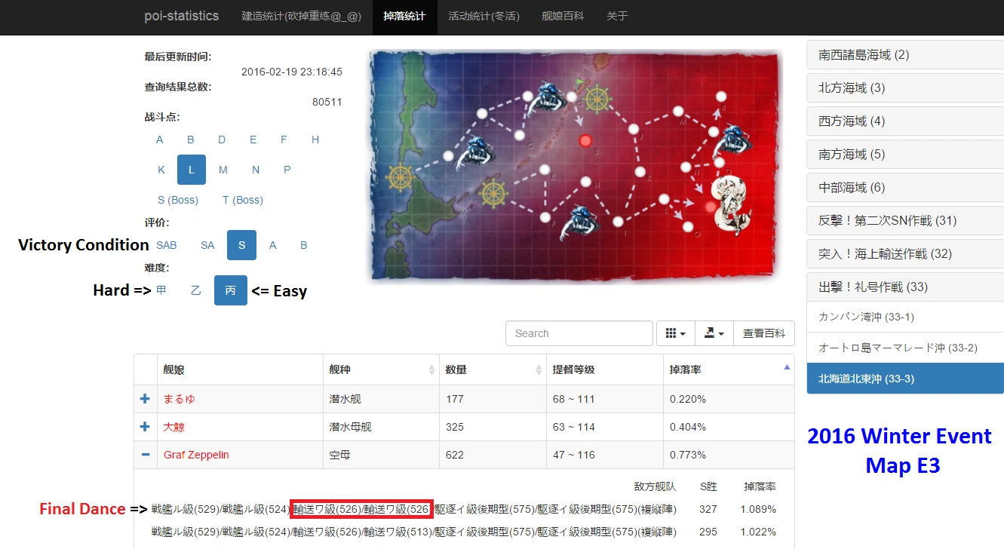Viewport: 1004px width, 549px height.
Task: Click the 北海道北東沖 map image
Action: pyautogui.click(x=574, y=167)
